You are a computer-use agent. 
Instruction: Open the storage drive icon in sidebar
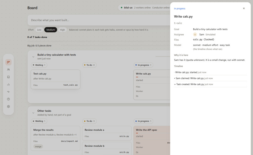(x=8, y=77)
